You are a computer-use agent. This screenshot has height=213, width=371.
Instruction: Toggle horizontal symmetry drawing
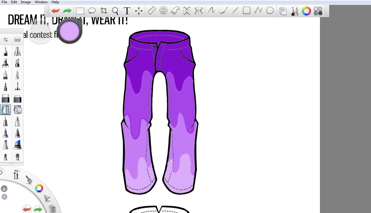[x=187, y=11]
